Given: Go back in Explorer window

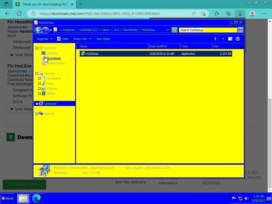Looking at the screenshot, I should click(38, 30).
